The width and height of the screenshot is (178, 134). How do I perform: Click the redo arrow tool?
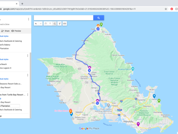click(x=40, y=24)
